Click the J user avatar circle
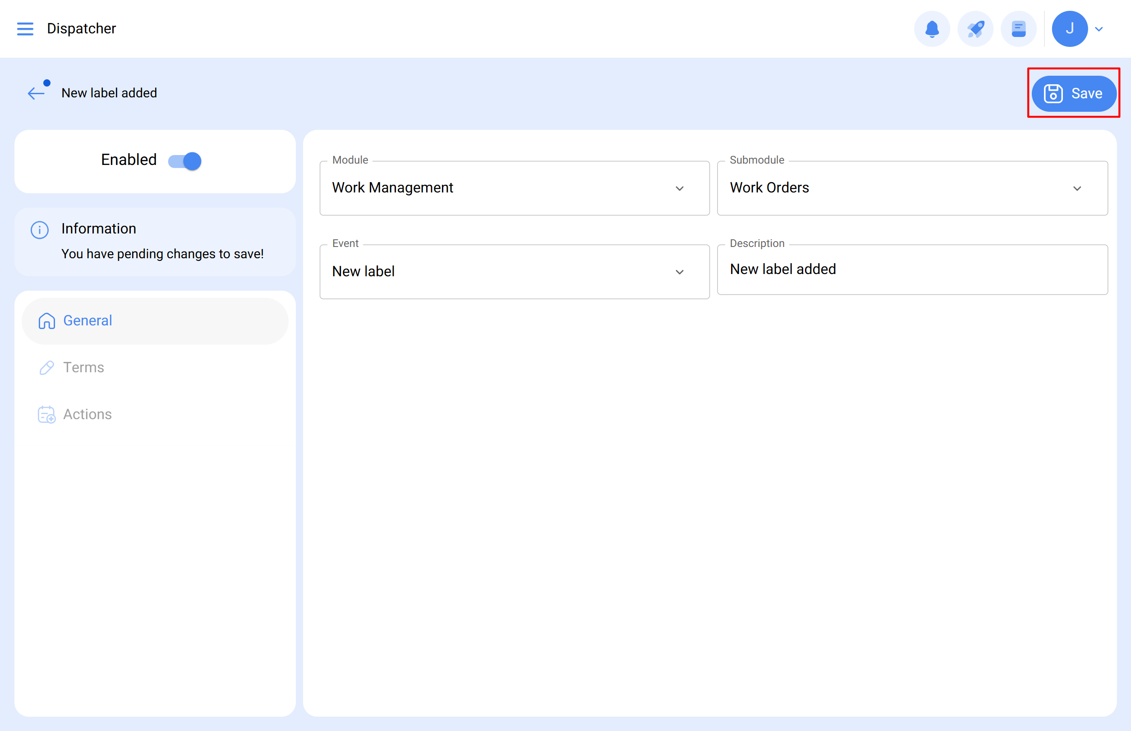This screenshot has width=1131, height=731. [1069, 28]
